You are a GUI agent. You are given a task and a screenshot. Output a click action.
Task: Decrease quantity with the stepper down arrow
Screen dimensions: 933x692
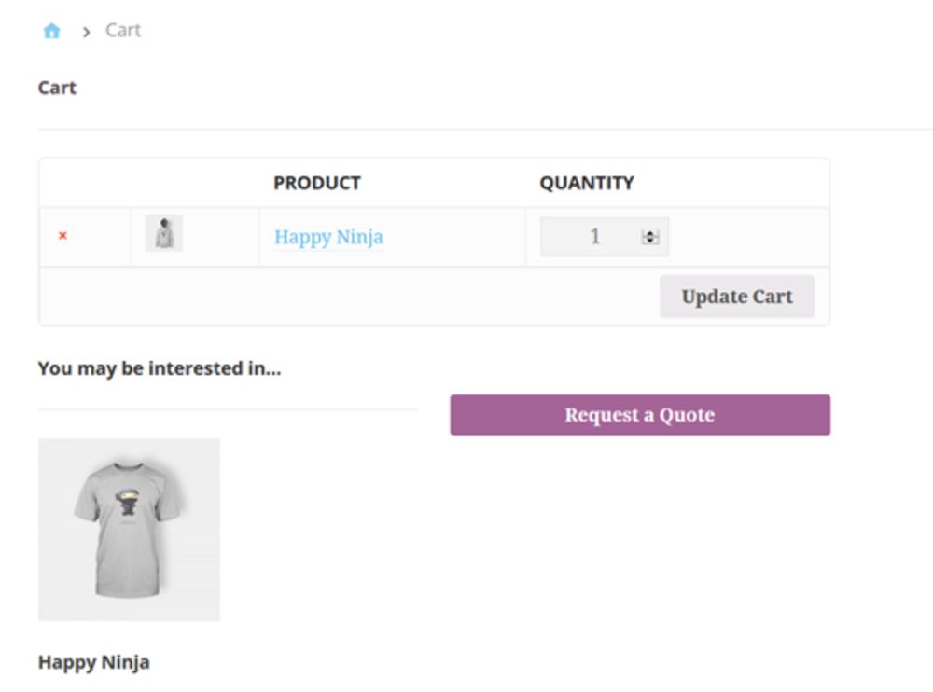click(650, 242)
